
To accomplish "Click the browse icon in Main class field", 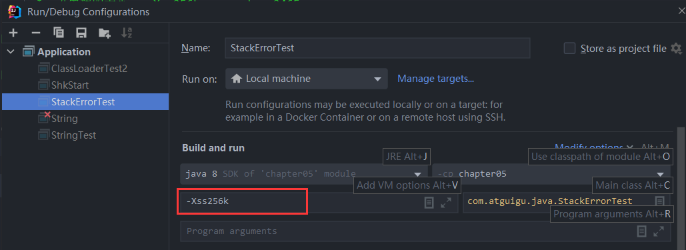I will 659,201.
